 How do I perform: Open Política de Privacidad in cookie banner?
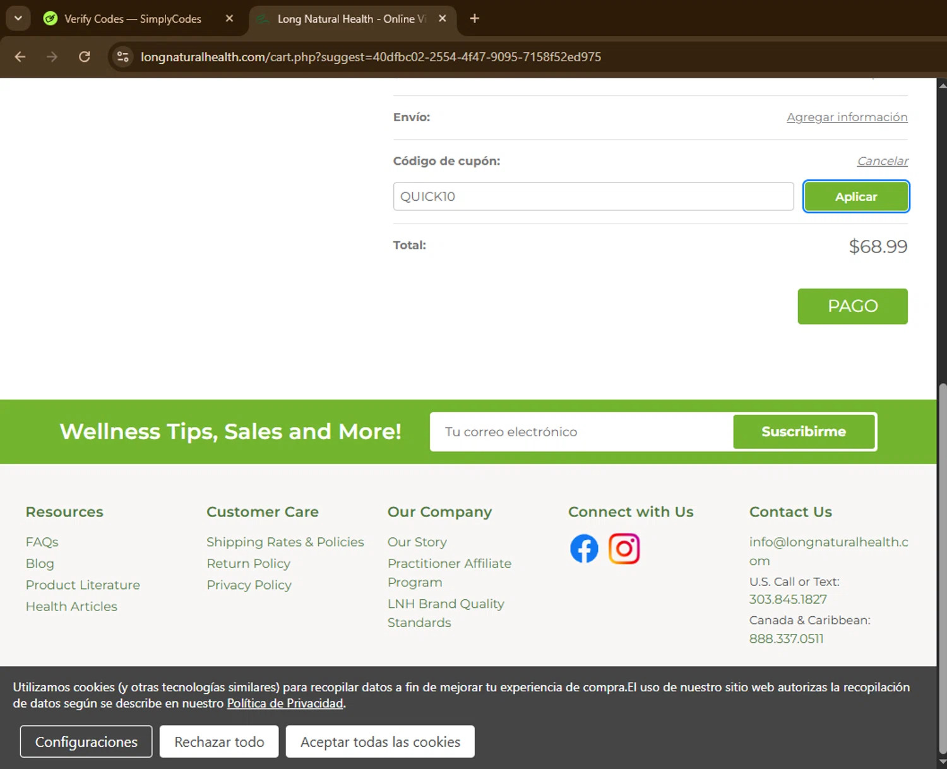[285, 703]
